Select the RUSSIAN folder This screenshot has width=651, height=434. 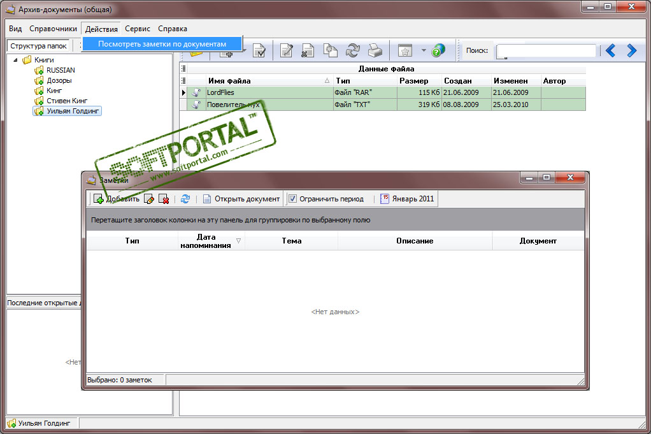click(x=61, y=70)
